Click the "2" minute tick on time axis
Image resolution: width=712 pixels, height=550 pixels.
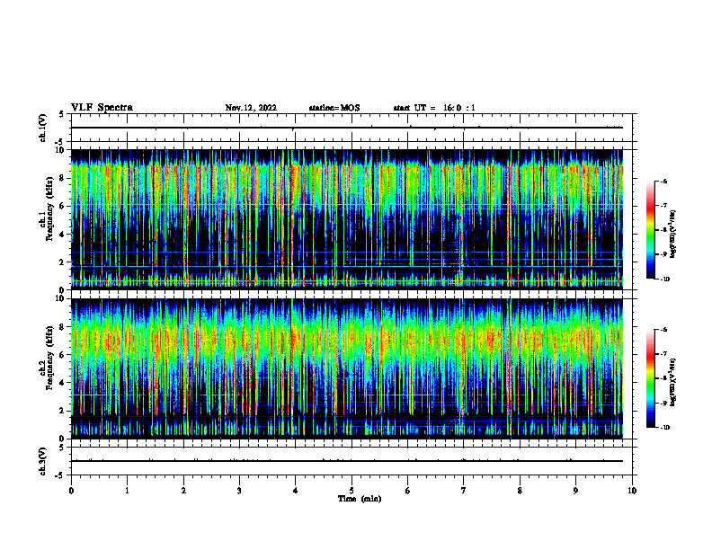183,491
